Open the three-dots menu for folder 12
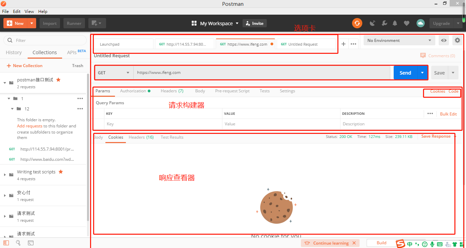 pos(80,109)
